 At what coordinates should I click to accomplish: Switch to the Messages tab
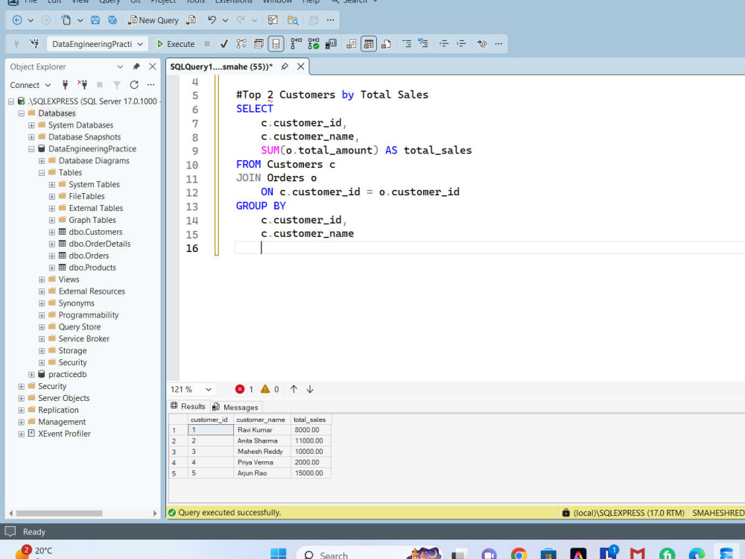(236, 408)
